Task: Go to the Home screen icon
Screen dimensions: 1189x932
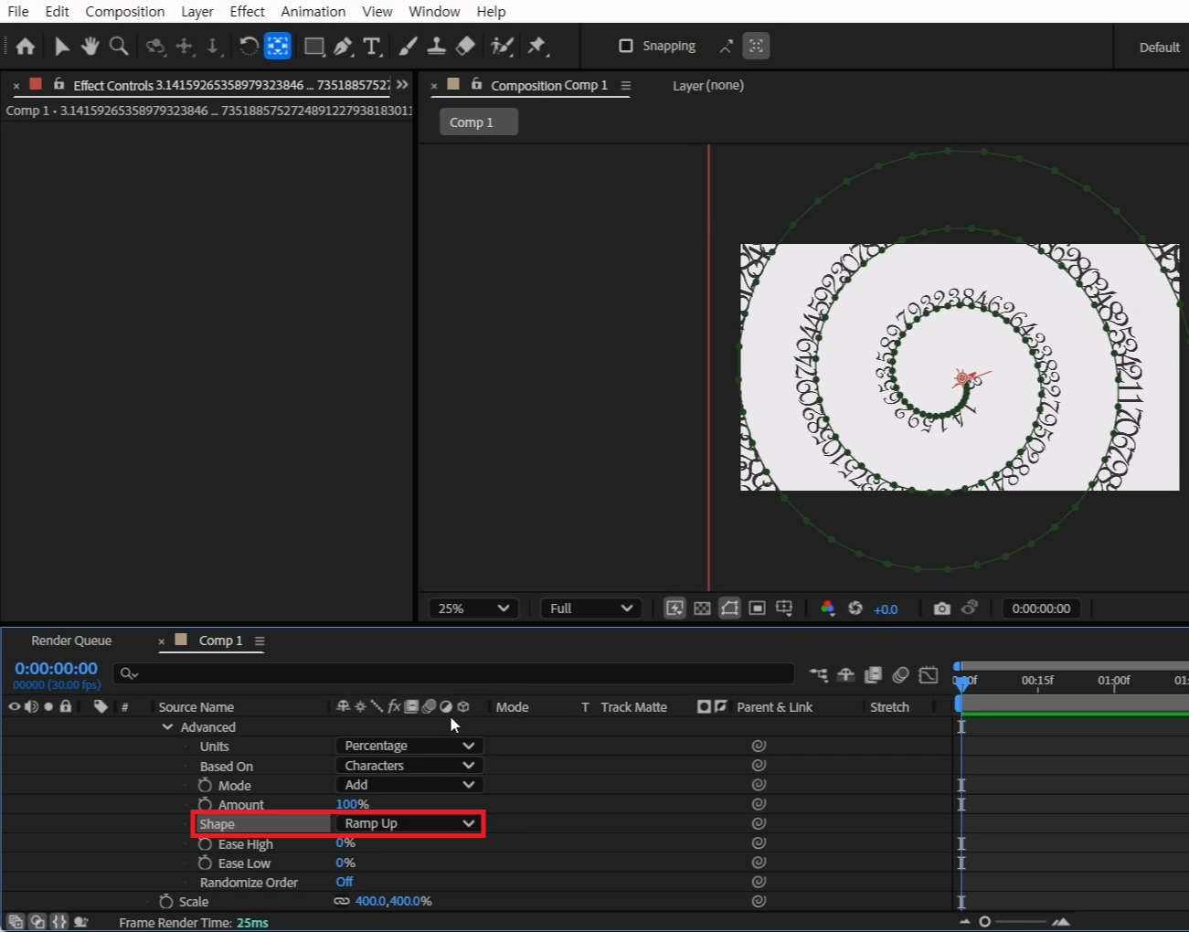Action: click(26, 46)
